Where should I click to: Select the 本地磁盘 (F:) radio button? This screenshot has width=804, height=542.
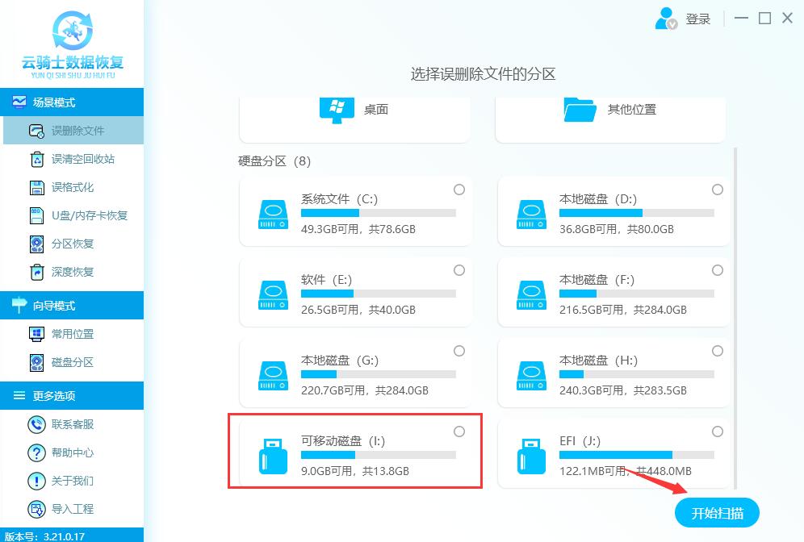pyautogui.click(x=718, y=270)
